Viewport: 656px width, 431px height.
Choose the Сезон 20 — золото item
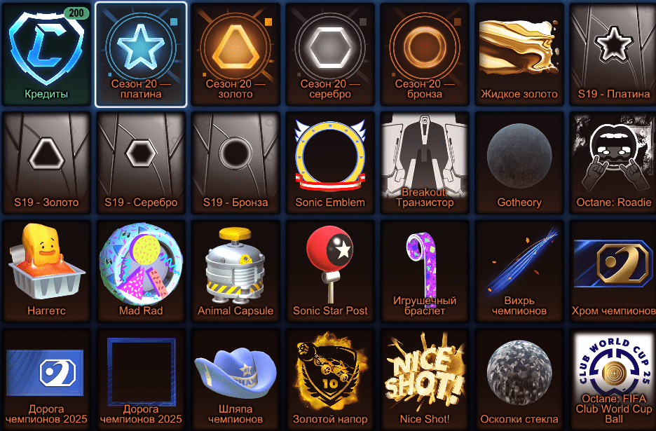[235, 54]
